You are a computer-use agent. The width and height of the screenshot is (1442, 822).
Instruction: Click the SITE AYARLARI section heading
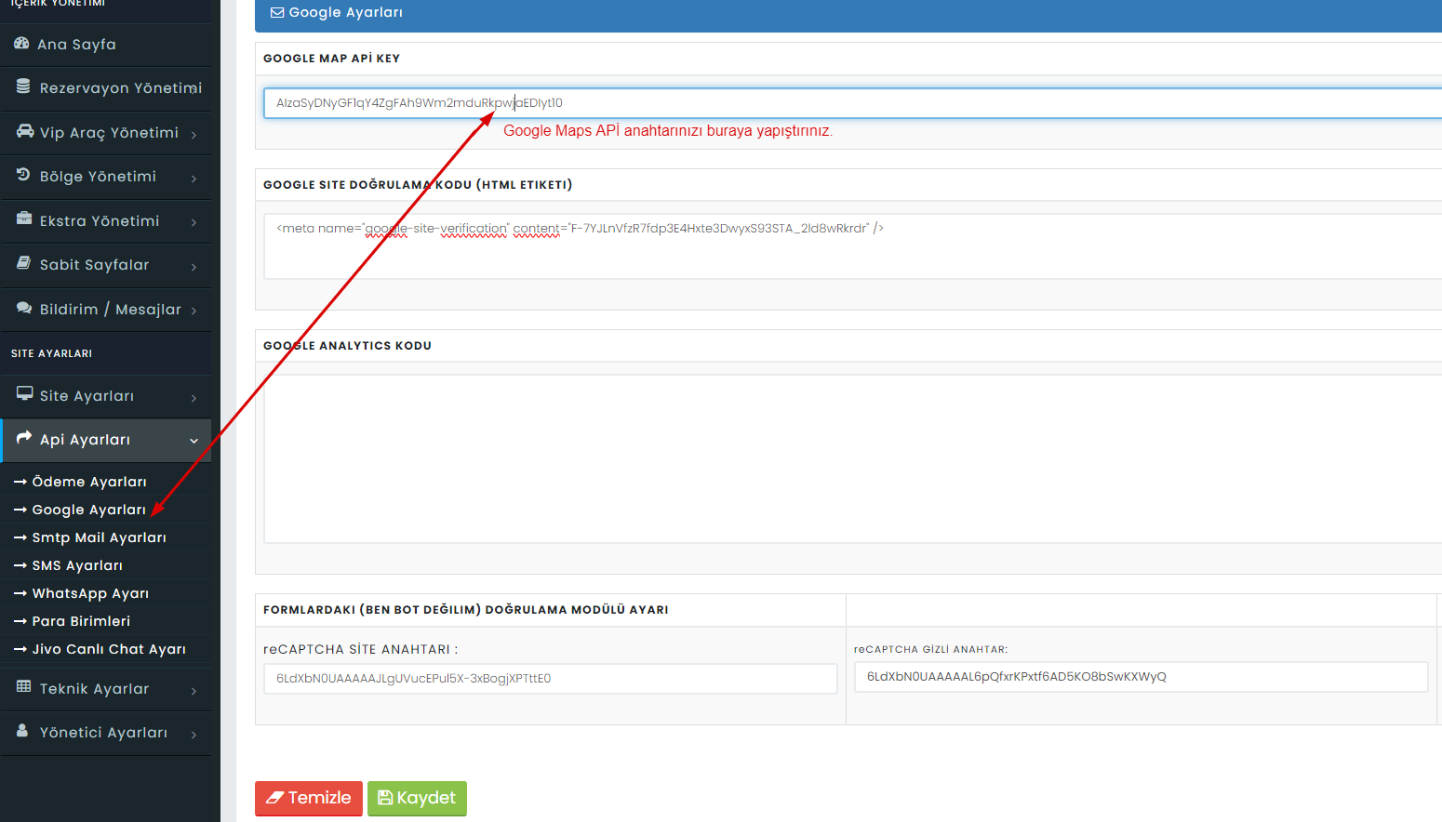click(x=51, y=353)
